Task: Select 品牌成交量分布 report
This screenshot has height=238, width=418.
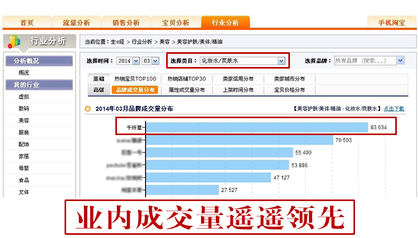Action: (x=135, y=90)
